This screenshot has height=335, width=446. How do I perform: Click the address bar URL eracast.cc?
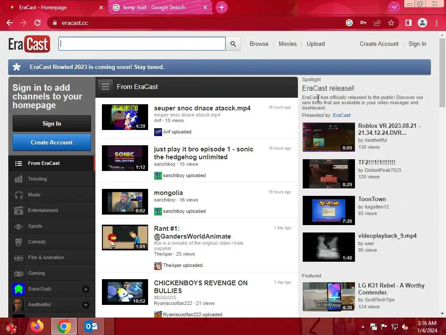[75, 23]
